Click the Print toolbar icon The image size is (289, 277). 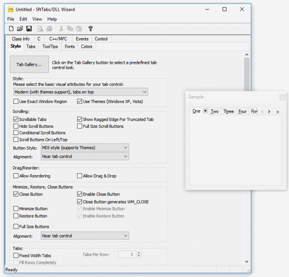tap(49, 29)
